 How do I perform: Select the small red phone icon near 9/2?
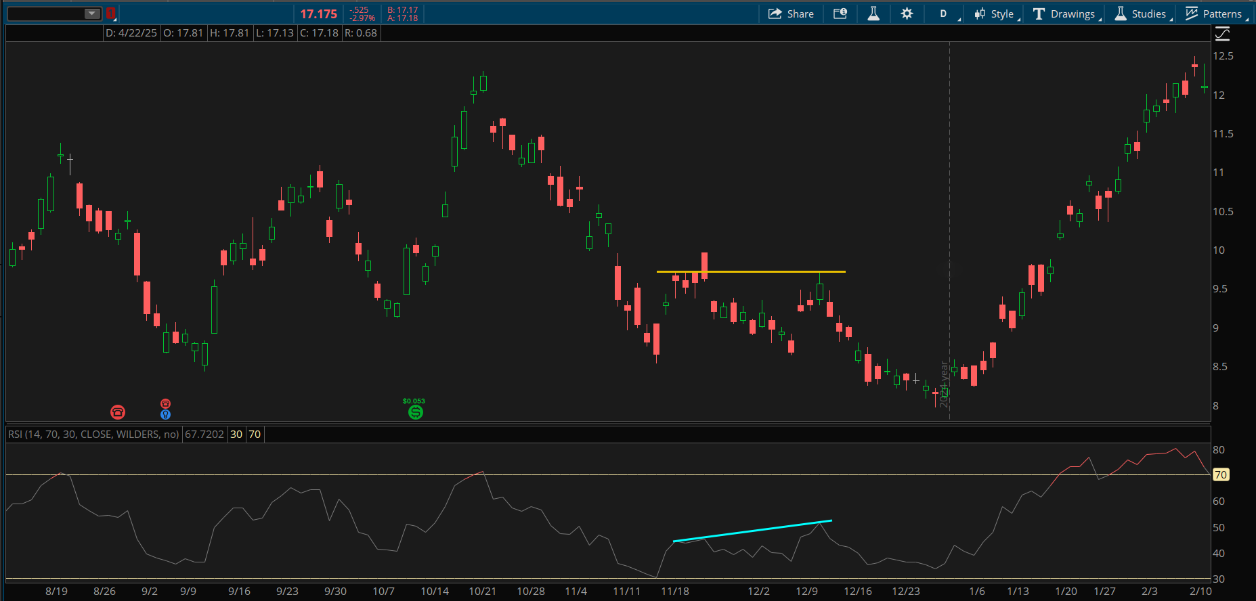[x=165, y=403]
